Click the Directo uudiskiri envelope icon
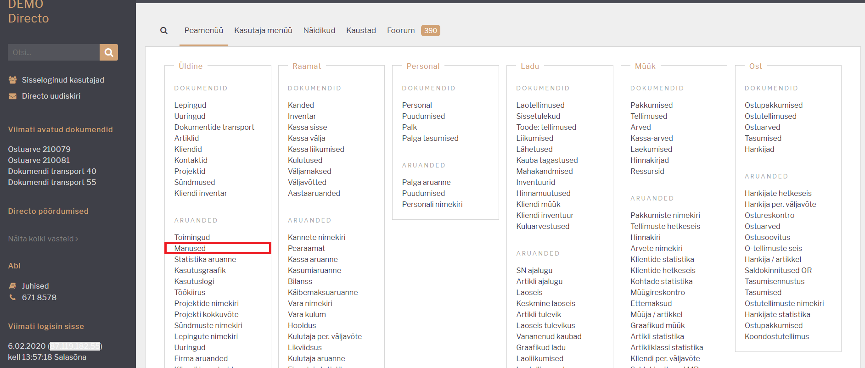 pyautogui.click(x=13, y=96)
